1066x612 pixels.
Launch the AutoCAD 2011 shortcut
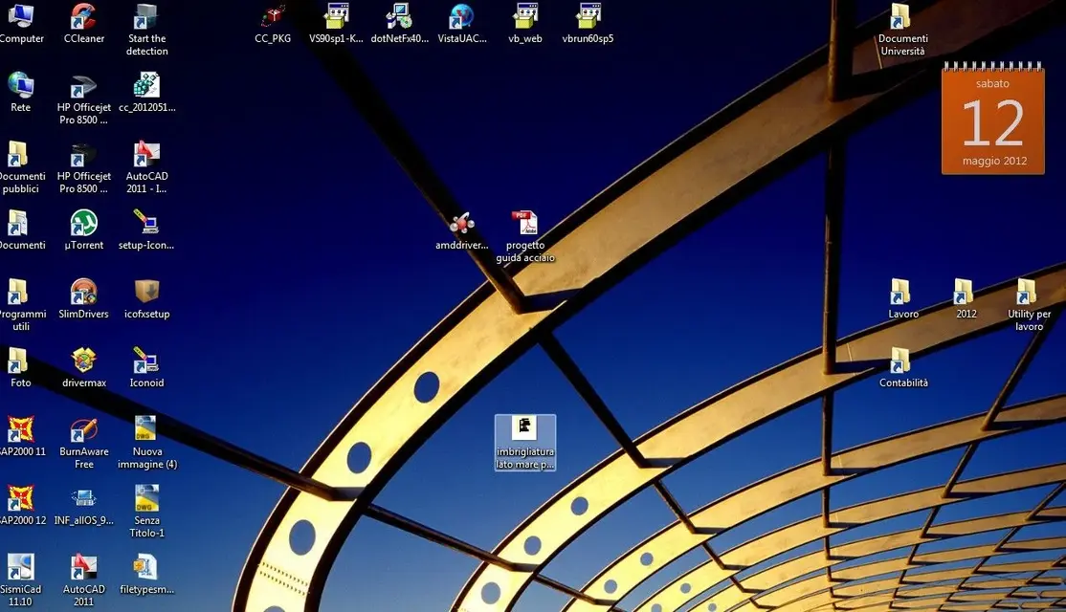83,580
